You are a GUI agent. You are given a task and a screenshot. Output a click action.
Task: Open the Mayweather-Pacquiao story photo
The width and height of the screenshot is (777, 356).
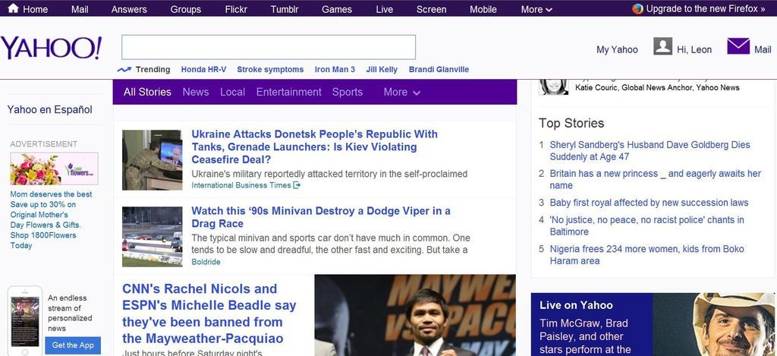click(x=415, y=315)
